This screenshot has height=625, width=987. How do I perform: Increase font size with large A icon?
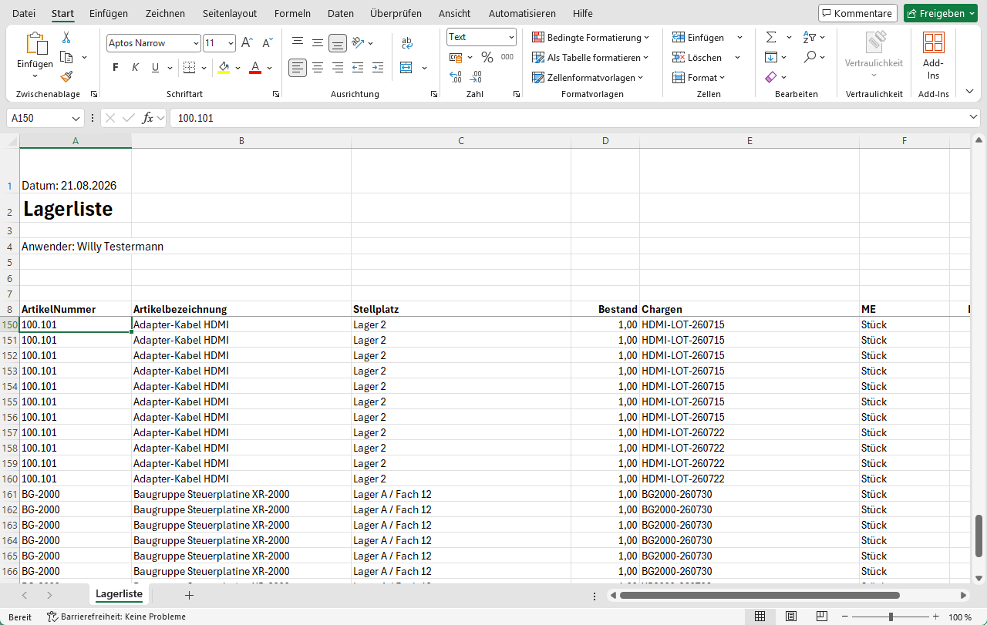pyautogui.click(x=247, y=43)
